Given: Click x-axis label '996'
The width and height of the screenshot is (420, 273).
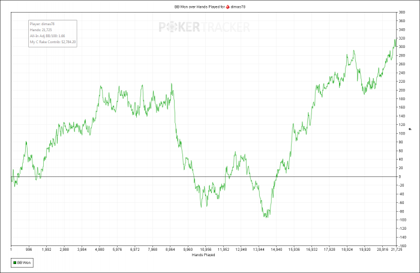Looking at the screenshot, I should pos(29,250).
